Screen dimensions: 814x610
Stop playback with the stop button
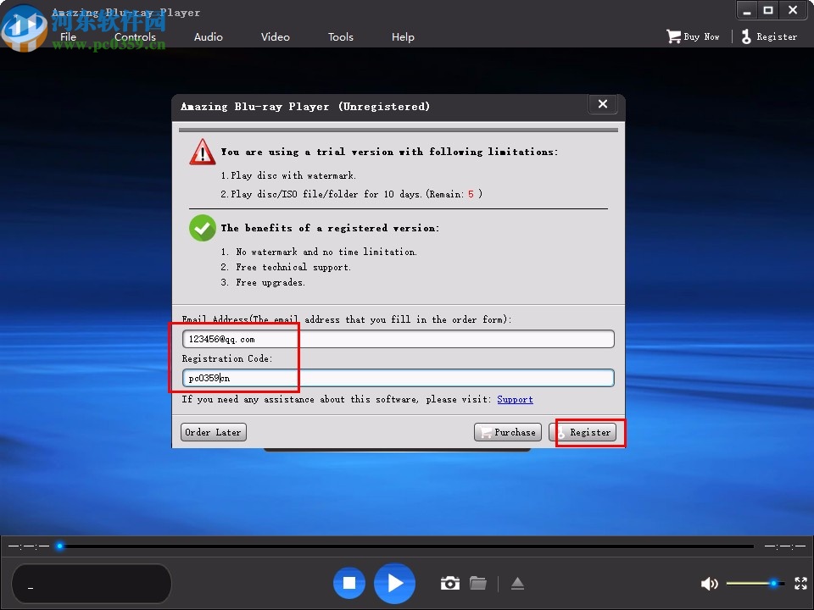click(x=349, y=583)
